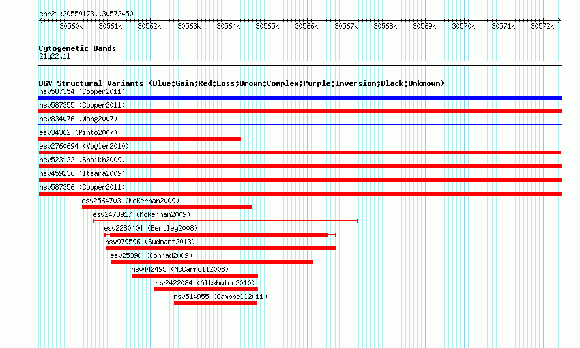This screenshot has height=348, width=580.
Task: Click the 30565k ruler tick label
Action: point(267,26)
